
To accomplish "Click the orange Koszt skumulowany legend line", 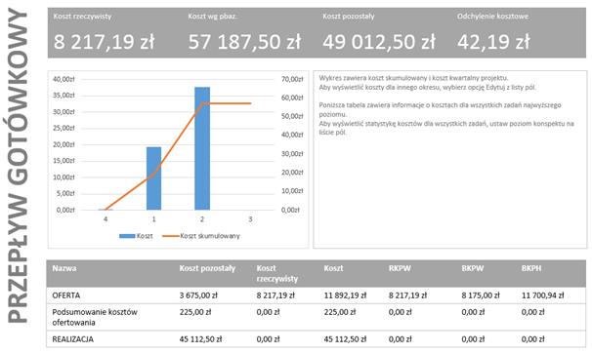I will pos(170,236).
